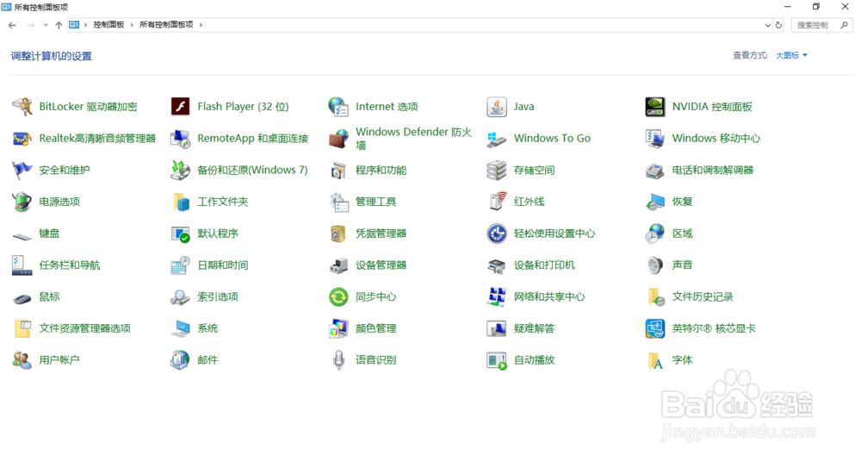The image size is (861, 461).
Task: Open the 键盘 keyboard icon
Action: point(22,235)
